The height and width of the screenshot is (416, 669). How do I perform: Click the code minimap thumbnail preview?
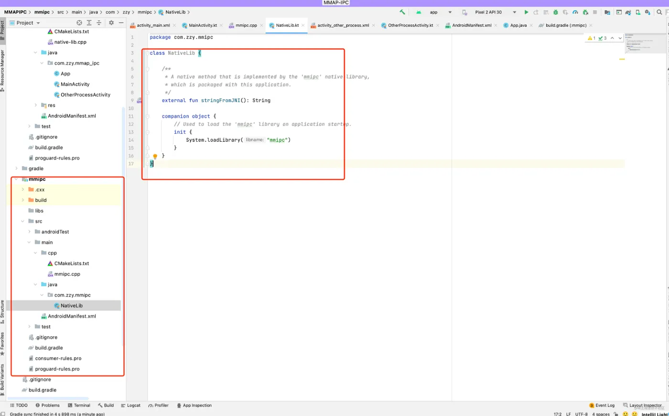point(645,44)
